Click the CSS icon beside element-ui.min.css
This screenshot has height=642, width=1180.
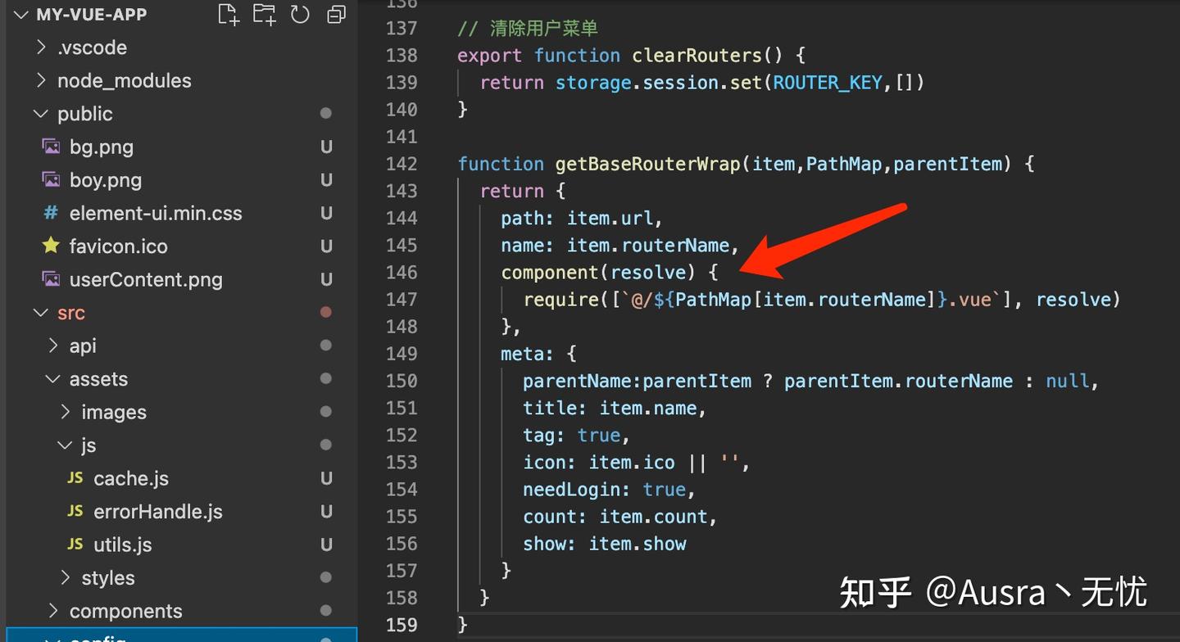[50, 212]
